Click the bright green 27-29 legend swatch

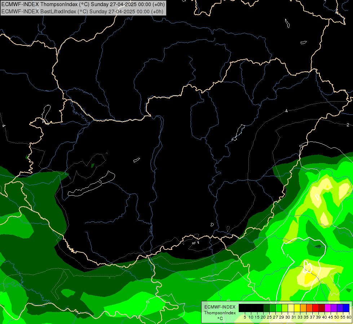point(279,308)
